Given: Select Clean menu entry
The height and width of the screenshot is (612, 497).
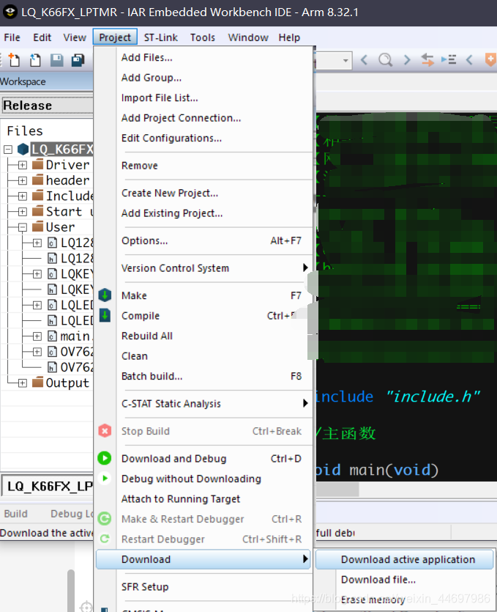Looking at the screenshot, I should (x=204, y=356).
